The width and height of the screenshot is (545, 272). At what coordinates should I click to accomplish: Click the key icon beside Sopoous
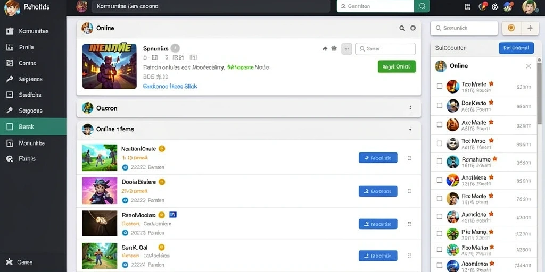(10, 110)
